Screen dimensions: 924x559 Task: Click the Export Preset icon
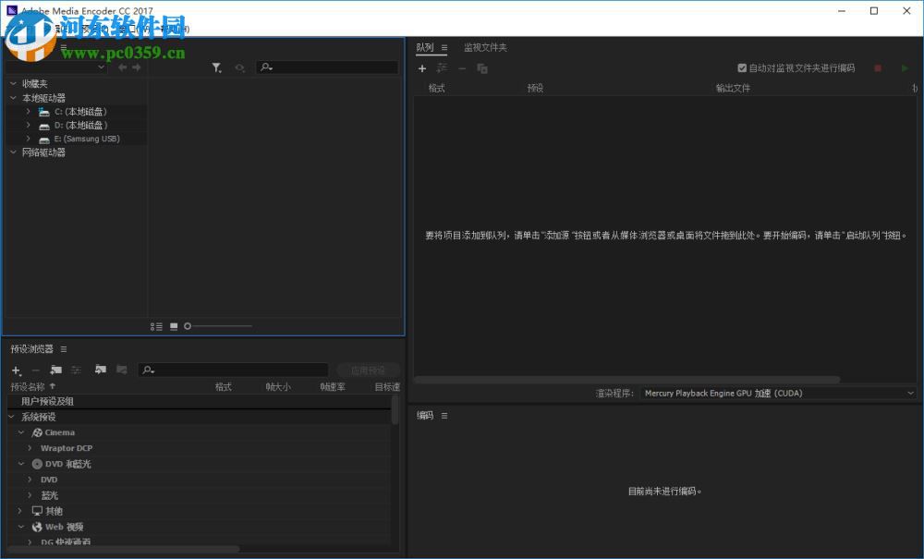click(x=121, y=370)
